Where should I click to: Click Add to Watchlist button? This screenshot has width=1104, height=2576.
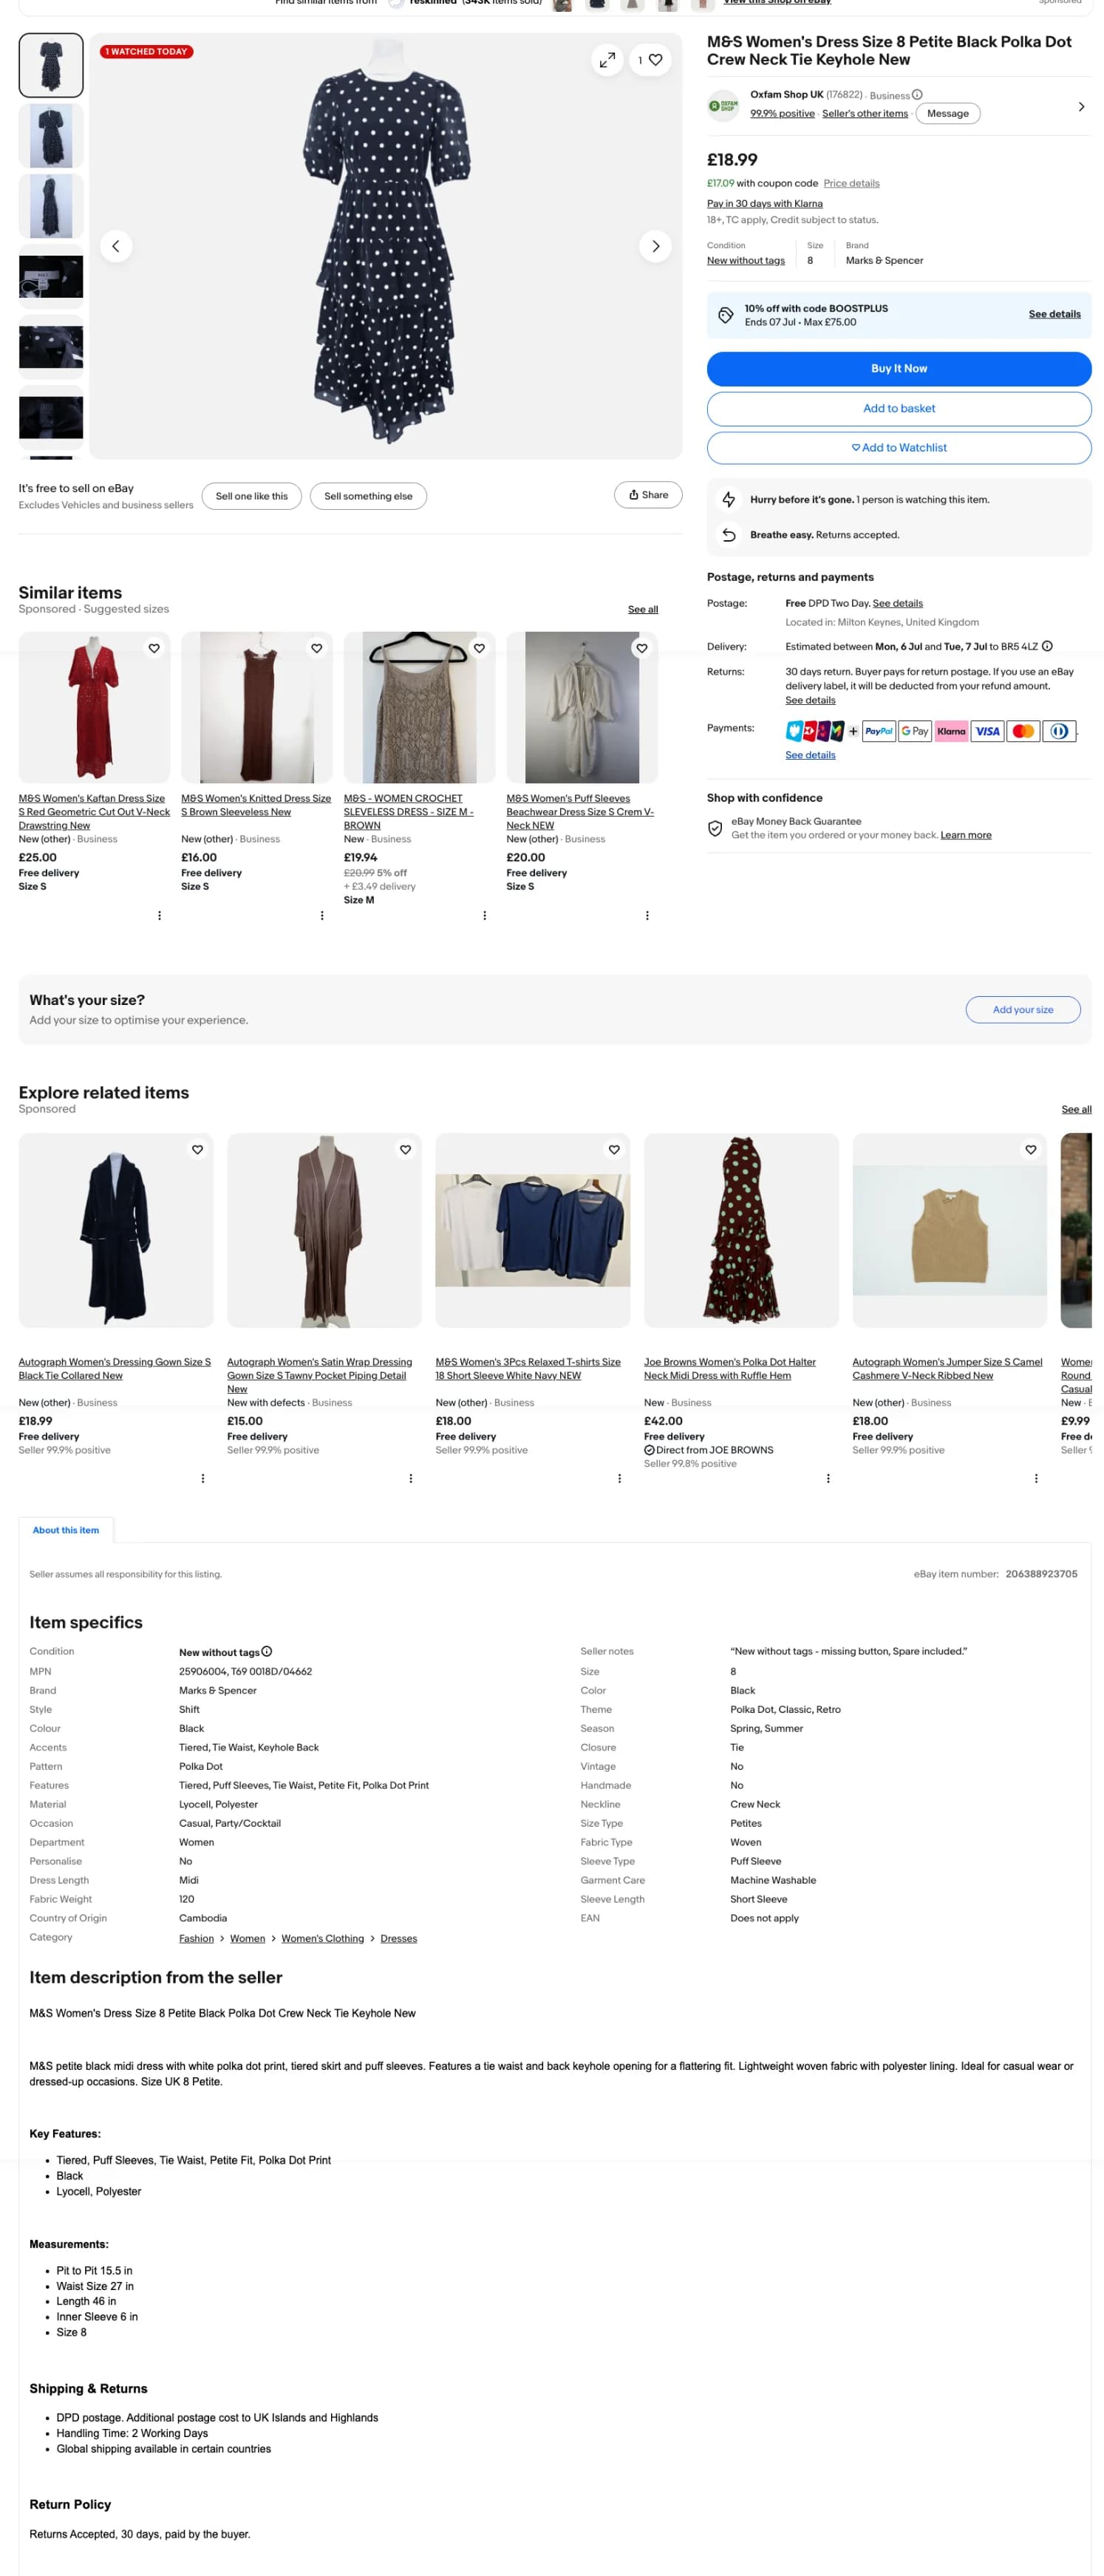pos(899,448)
